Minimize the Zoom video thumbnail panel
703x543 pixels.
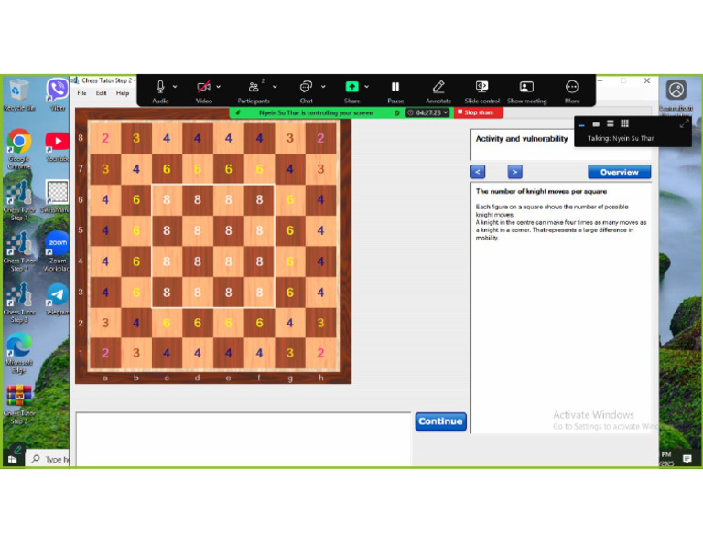[x=581, y=124]
